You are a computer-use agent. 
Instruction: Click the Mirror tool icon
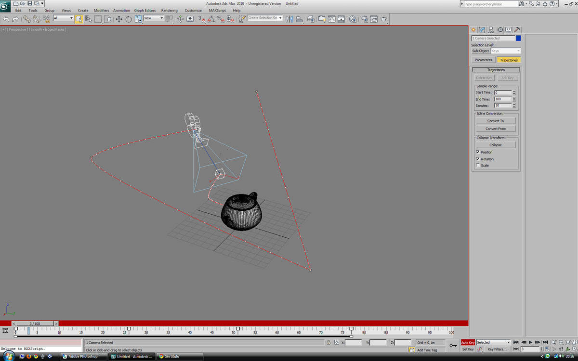[x=289, y=19]
